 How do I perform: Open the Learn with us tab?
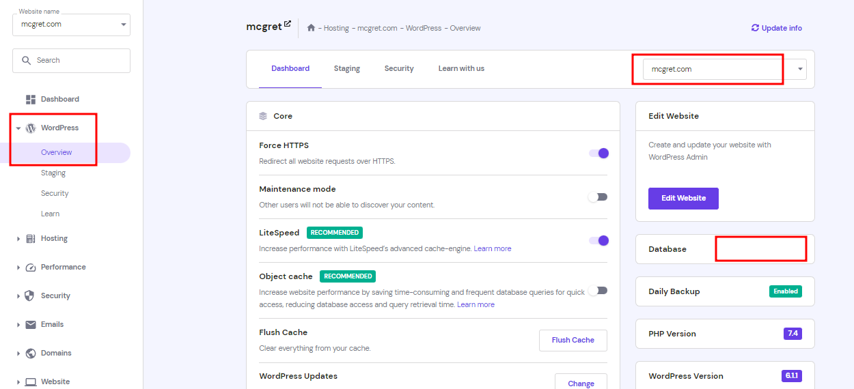coord(461,68)
